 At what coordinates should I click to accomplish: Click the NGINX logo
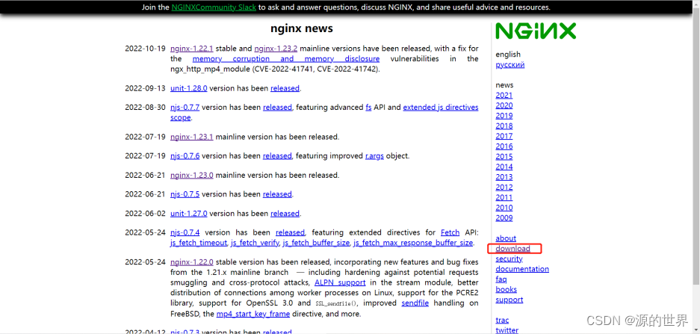535,31
